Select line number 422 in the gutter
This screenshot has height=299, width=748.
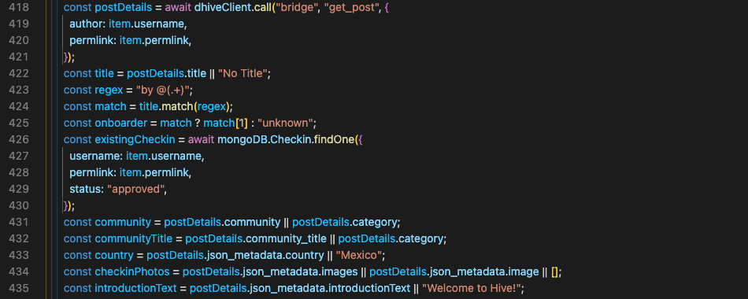(x=19, y=73)
